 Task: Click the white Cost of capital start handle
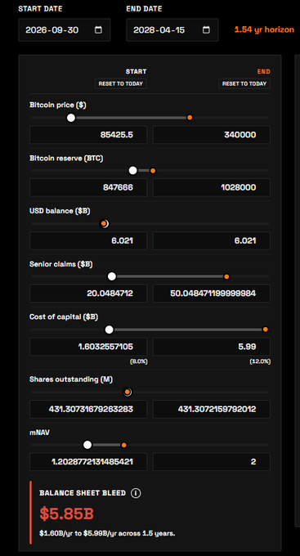click(110, 330)
